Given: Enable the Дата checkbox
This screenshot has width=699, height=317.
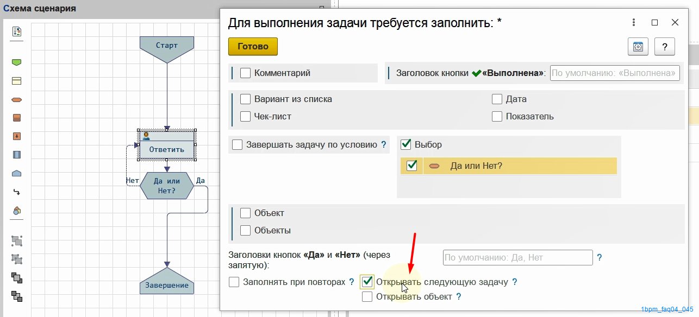Looking at the screenshot, I should [497, 99].
